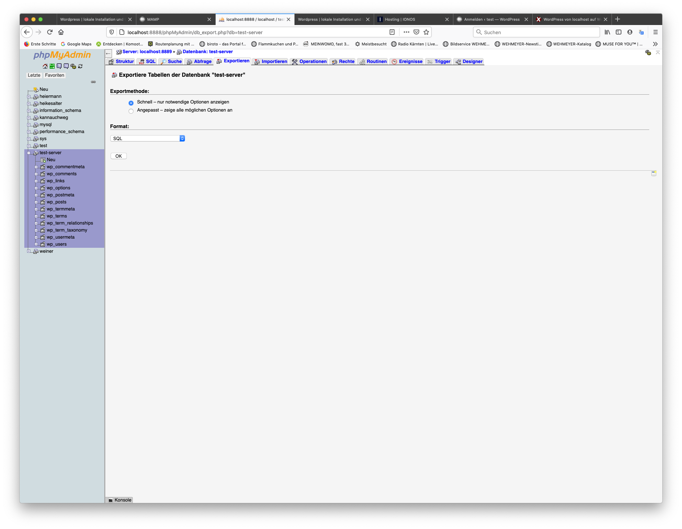The height and width of the screenshot is (529, 682).
Task: Collapse the test-server database tree node
Action: (29, 153)
